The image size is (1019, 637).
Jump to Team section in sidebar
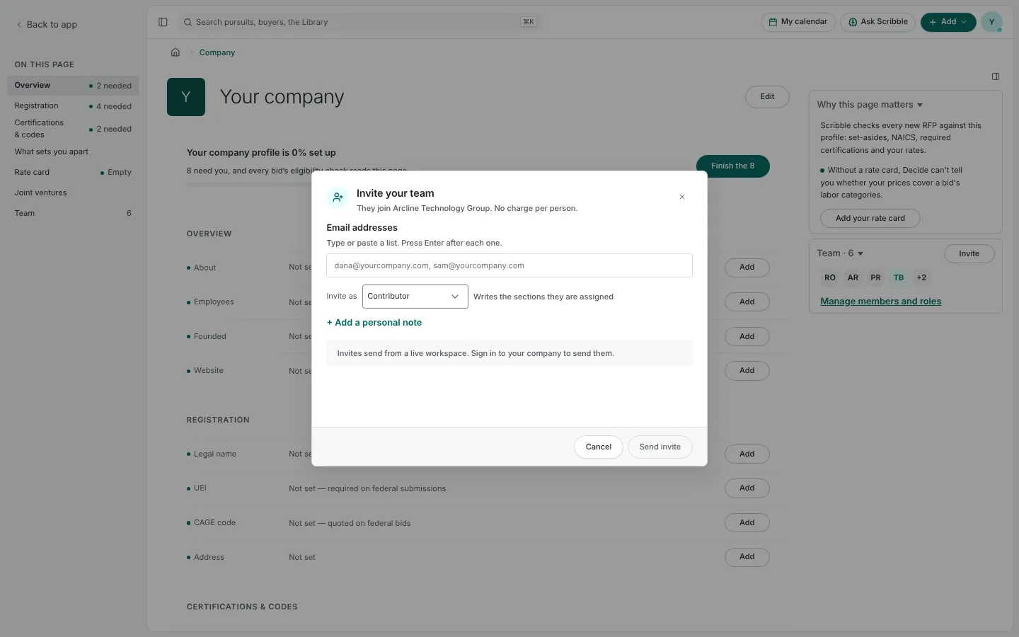coord(73,213)
